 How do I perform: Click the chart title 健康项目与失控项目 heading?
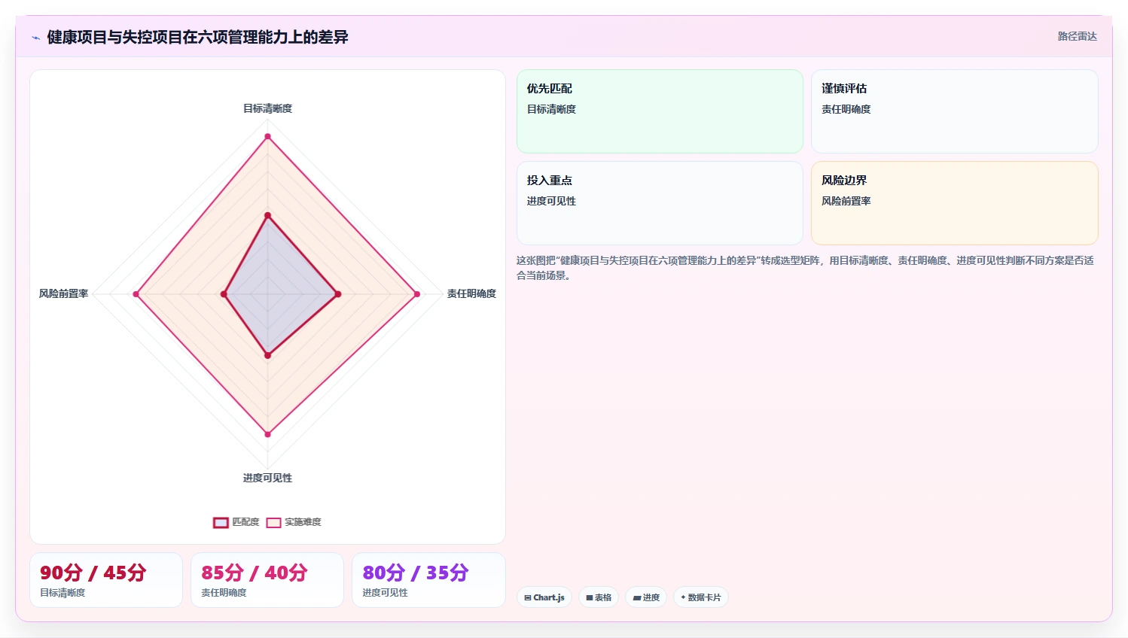click(x=197, y=37)
